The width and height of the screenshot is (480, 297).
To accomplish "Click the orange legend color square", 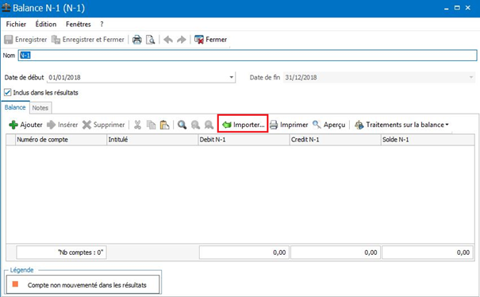I will (15, 284).
